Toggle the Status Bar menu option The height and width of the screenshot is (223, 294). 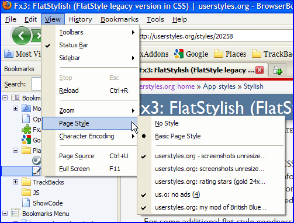pyautogui.click(x=90, y=45)
